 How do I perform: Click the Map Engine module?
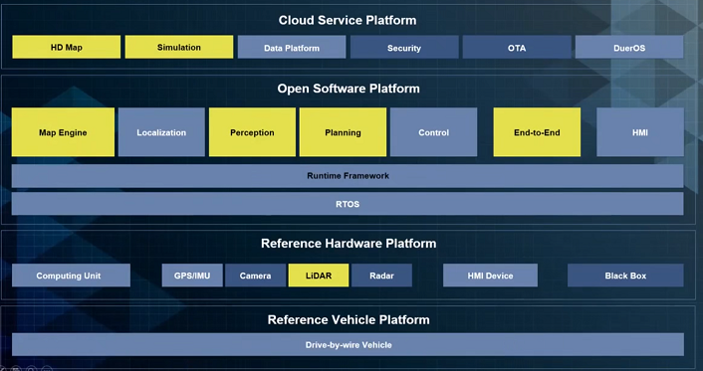point(63,132)
